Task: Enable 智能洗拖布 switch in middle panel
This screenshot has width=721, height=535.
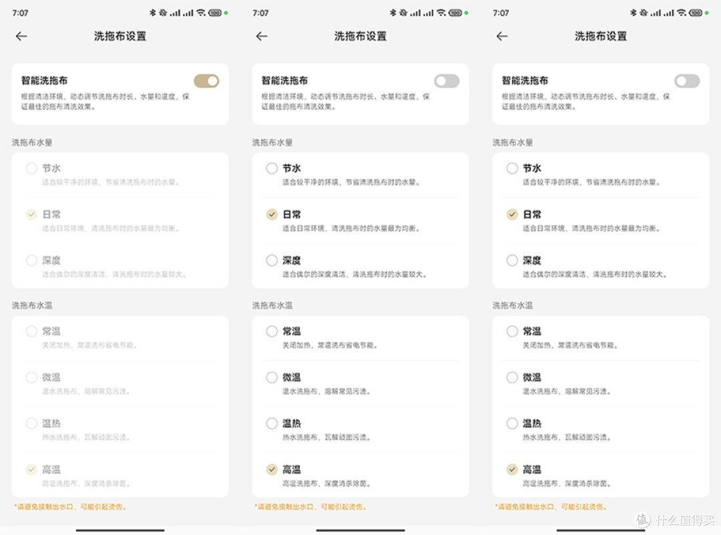Action: click(x=447, y=81)
